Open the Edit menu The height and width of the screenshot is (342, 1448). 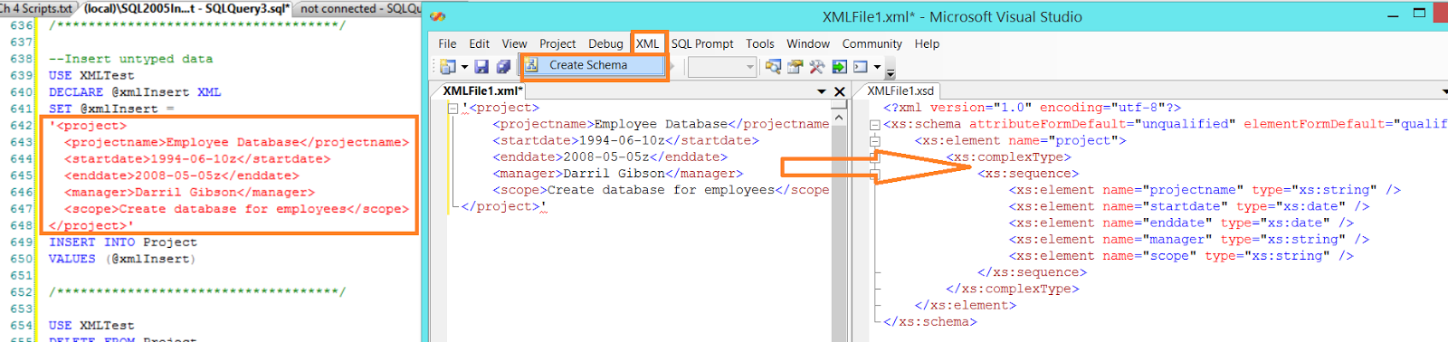tap(479, 43)
